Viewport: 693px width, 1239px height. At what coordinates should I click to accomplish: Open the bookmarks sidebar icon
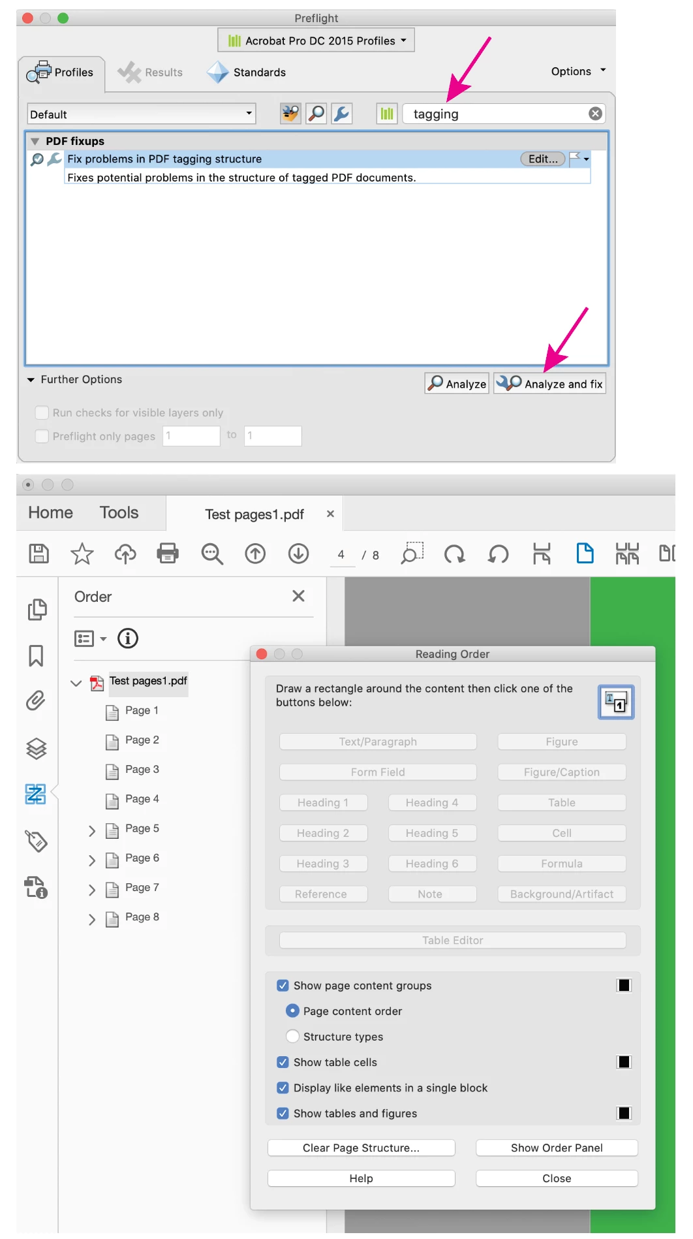36,655
